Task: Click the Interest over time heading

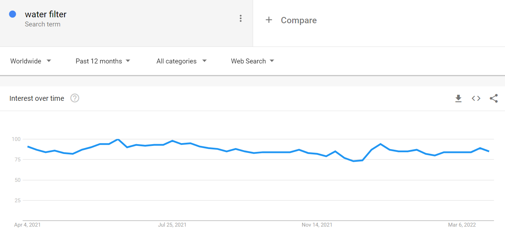Action: pyautogui.click(x=37, y=99)
